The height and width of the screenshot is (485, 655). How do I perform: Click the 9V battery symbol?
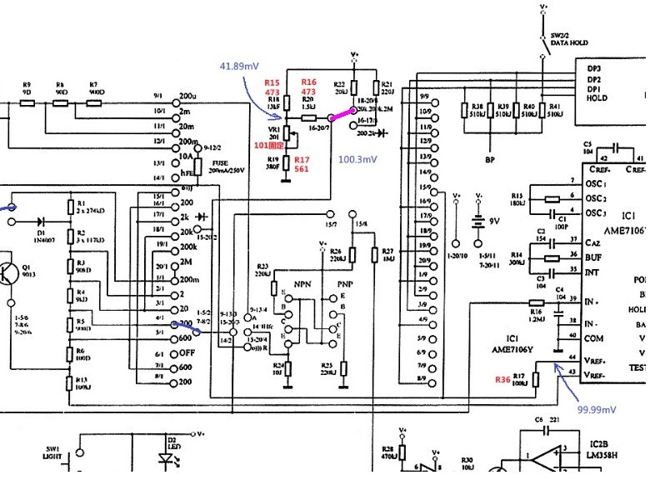coord(478,223)
